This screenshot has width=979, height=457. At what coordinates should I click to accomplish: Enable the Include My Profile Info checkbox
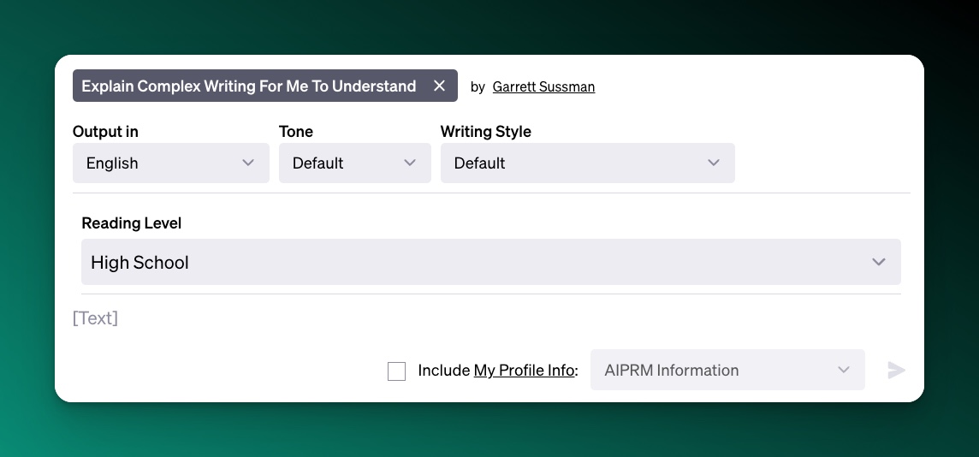tap(396, 371)
